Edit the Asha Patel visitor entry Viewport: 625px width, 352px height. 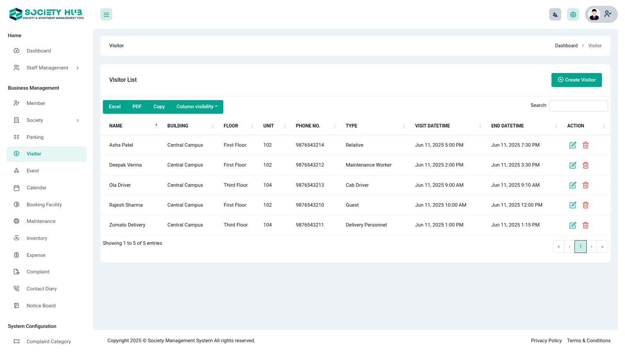tap(572, 145)
